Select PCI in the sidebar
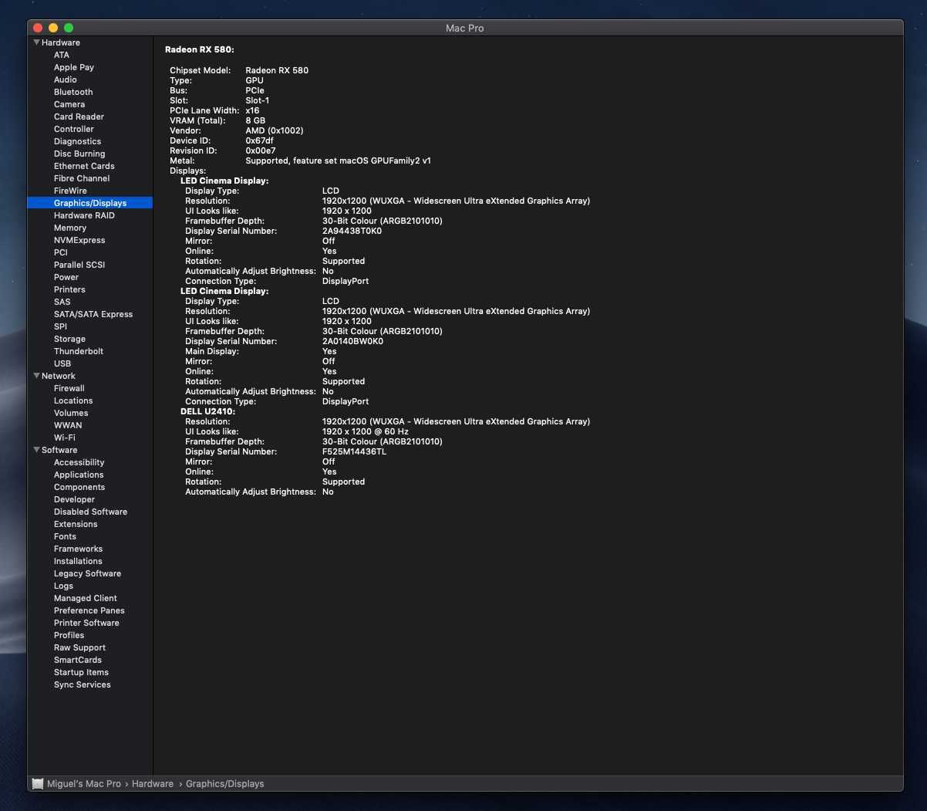927x811 pixels. tap(61, 252)
